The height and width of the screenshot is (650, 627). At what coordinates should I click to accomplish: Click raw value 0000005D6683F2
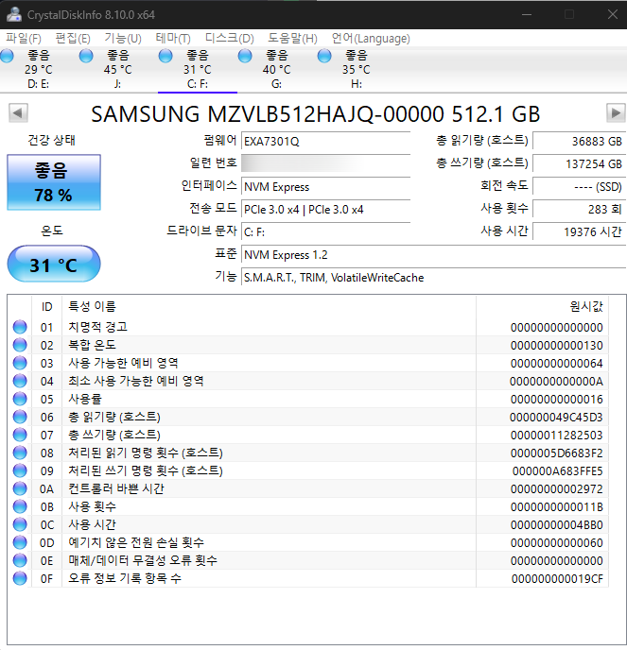[x=556, y=453]
